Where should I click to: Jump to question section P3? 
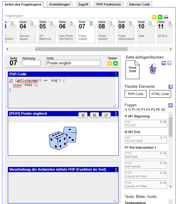143,110
